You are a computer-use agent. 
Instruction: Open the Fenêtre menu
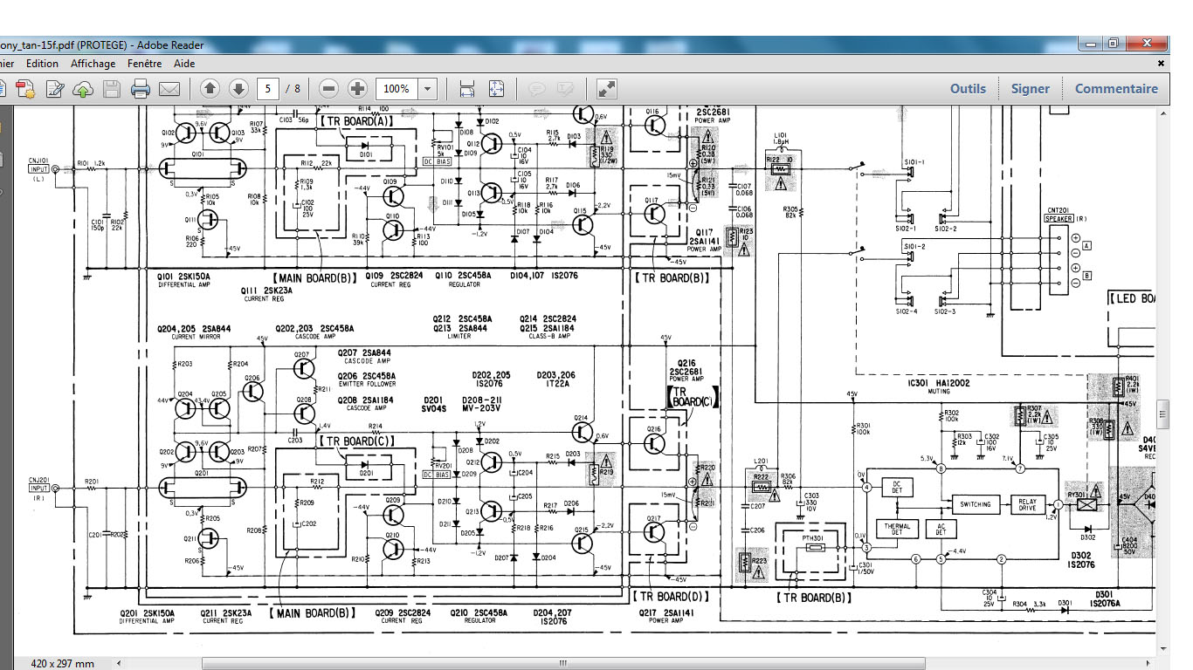144,64
